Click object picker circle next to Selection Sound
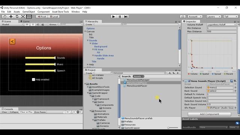Viewport: 240px width, 135px height. [x=235, y=87]
